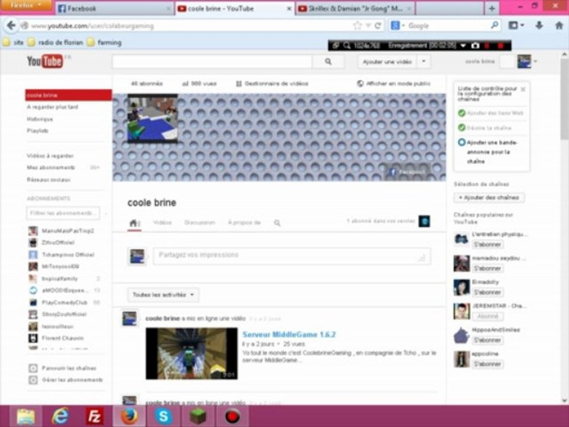Open the À propos de tab
This screenshot has width=569, height=427.
click(x=244, y=222)
